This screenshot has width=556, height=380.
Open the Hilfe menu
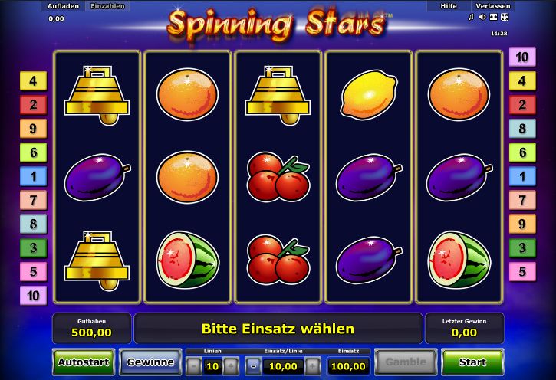449,6
